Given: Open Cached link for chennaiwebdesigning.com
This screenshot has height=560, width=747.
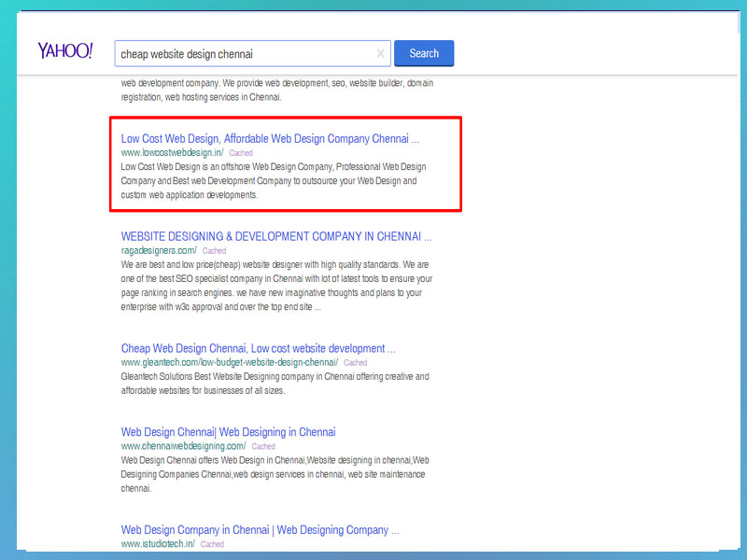Looking at the screenshot, I should [263, 447].
